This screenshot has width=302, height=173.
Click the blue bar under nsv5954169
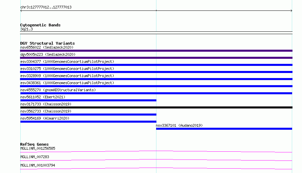coord(88,122)
